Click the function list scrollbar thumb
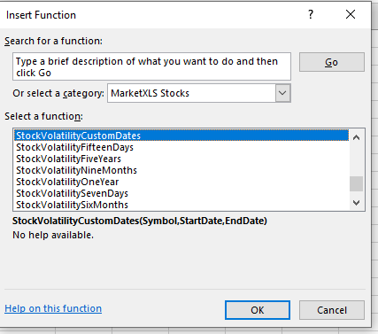 pos(357,184)
